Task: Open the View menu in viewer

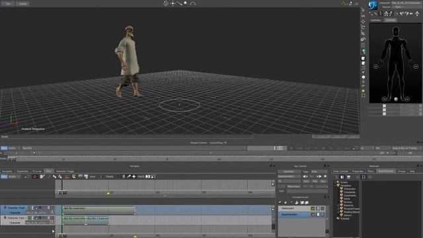Action: tap(8, 4)
